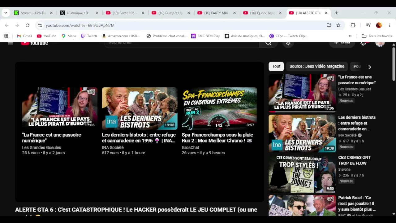This screenshot has height=223, width=396.
Task: Click the browser forward arrow
Action: click(17, 25)
